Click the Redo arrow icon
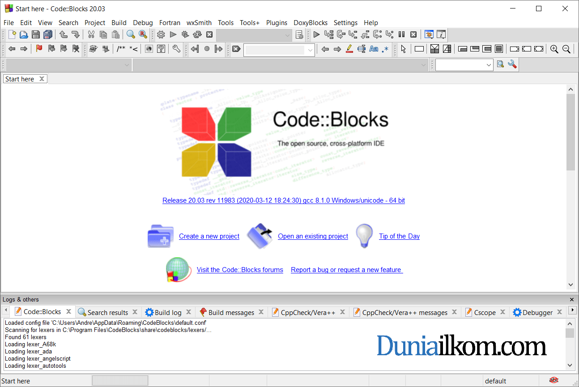The height and width of the screenshot is (387, 579). (75, 34)
